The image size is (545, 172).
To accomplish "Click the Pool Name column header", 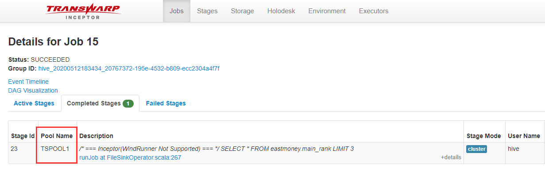I will 57,136.
